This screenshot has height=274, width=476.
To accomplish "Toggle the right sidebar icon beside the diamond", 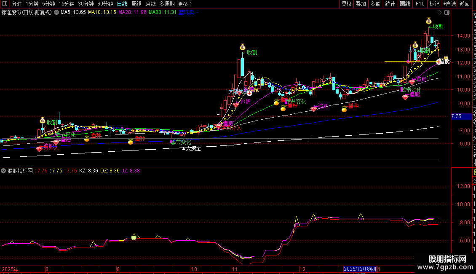I will tap(447, 13).
